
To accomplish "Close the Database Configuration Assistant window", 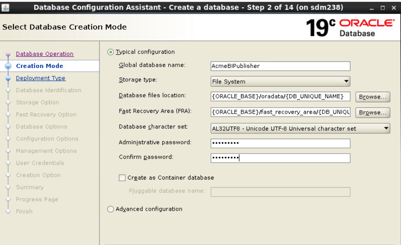I will click(x=394, y=8).
